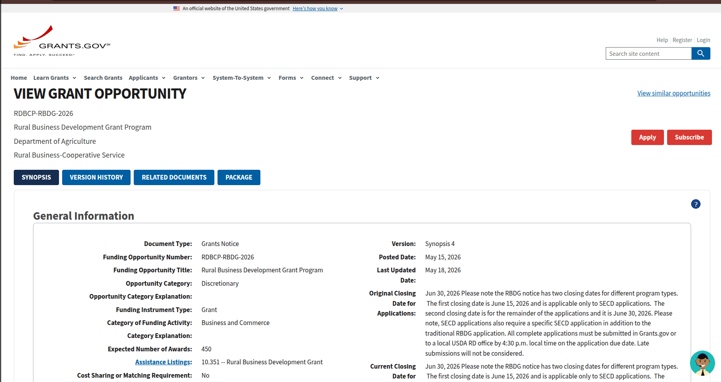Screen dimensions: 721x382
Task: Click the Login link
Action: (x=703, y=40)
